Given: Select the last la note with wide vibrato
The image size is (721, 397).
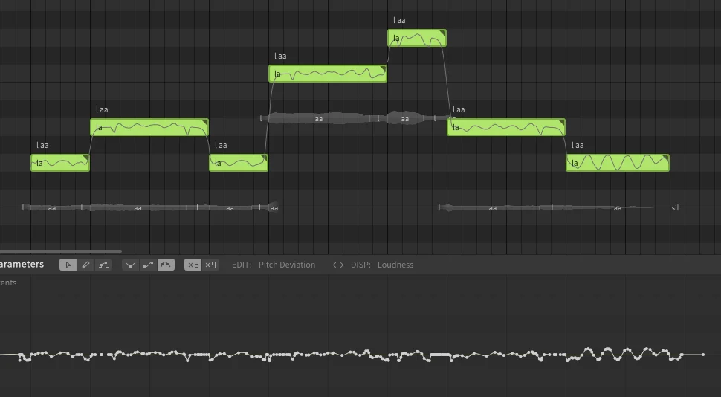Looking at the screenshot, I should 618,163.
